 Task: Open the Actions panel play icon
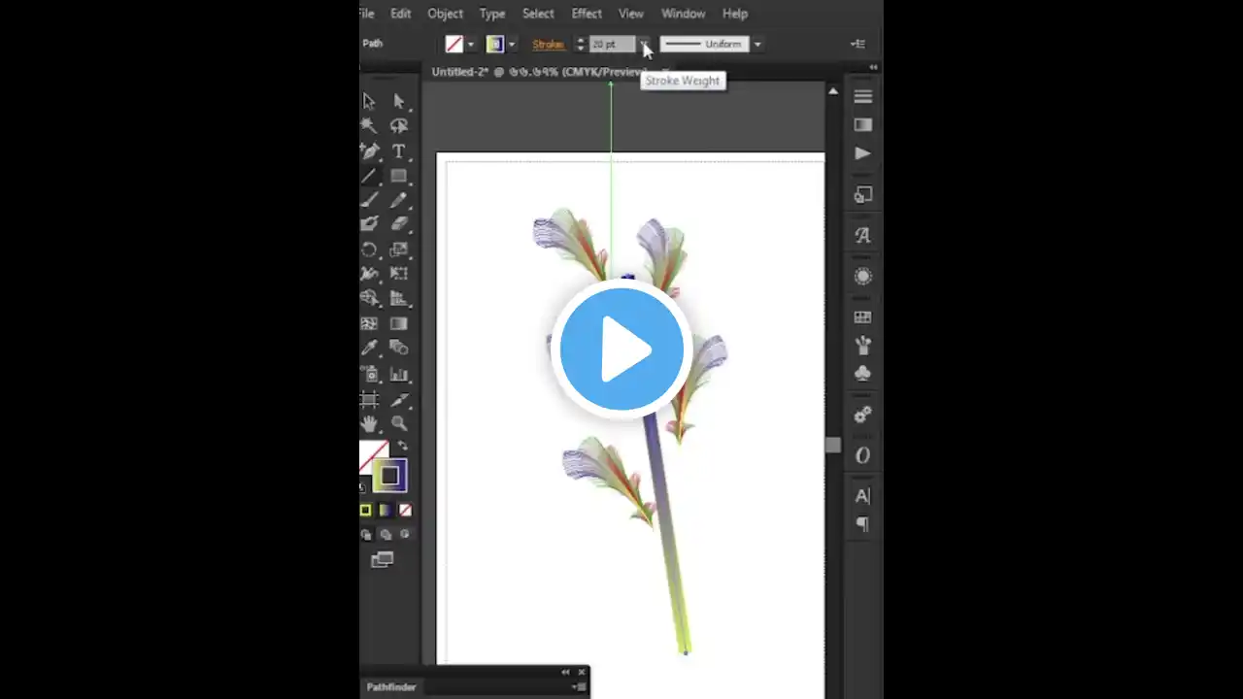pyautogui.click(x=862, y=153)
